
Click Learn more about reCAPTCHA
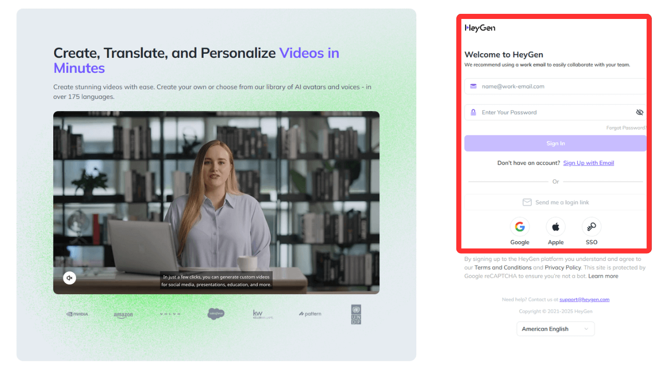[603, 276]
